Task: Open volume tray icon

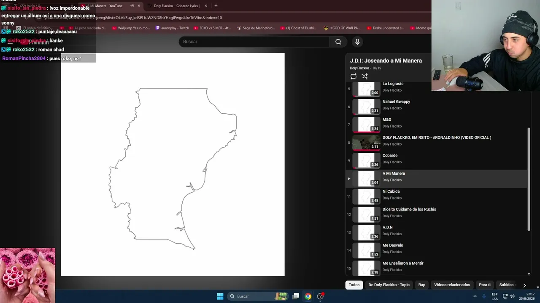Action: pos(512,296)
